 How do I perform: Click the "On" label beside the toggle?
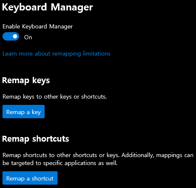[28, 37]
